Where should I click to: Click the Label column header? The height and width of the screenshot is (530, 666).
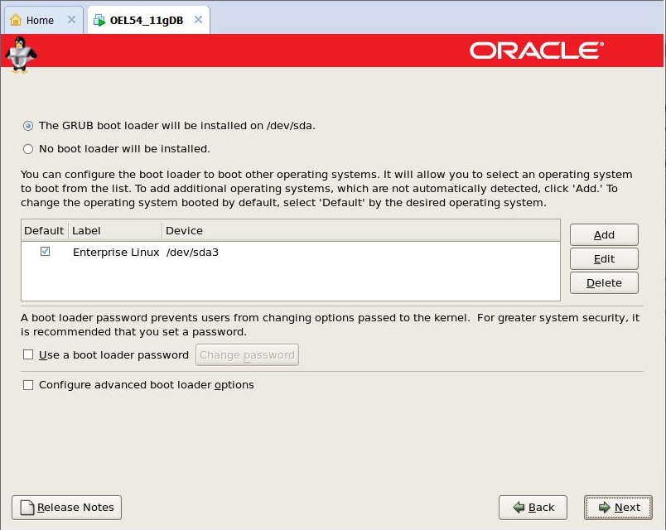pyautogui.click(x=114, y=230)
